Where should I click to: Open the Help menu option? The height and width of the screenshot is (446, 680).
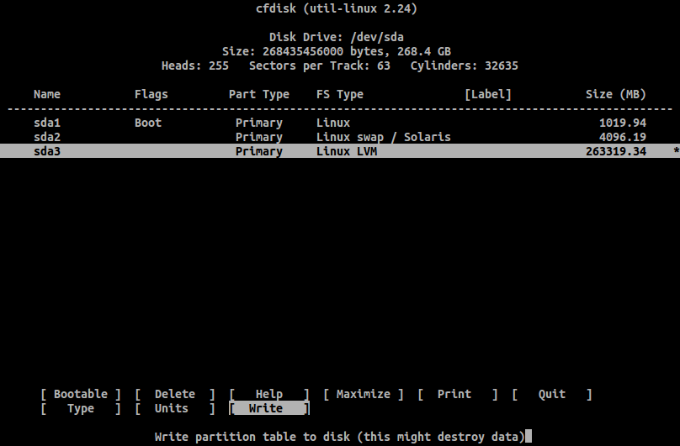click(269, 394)
